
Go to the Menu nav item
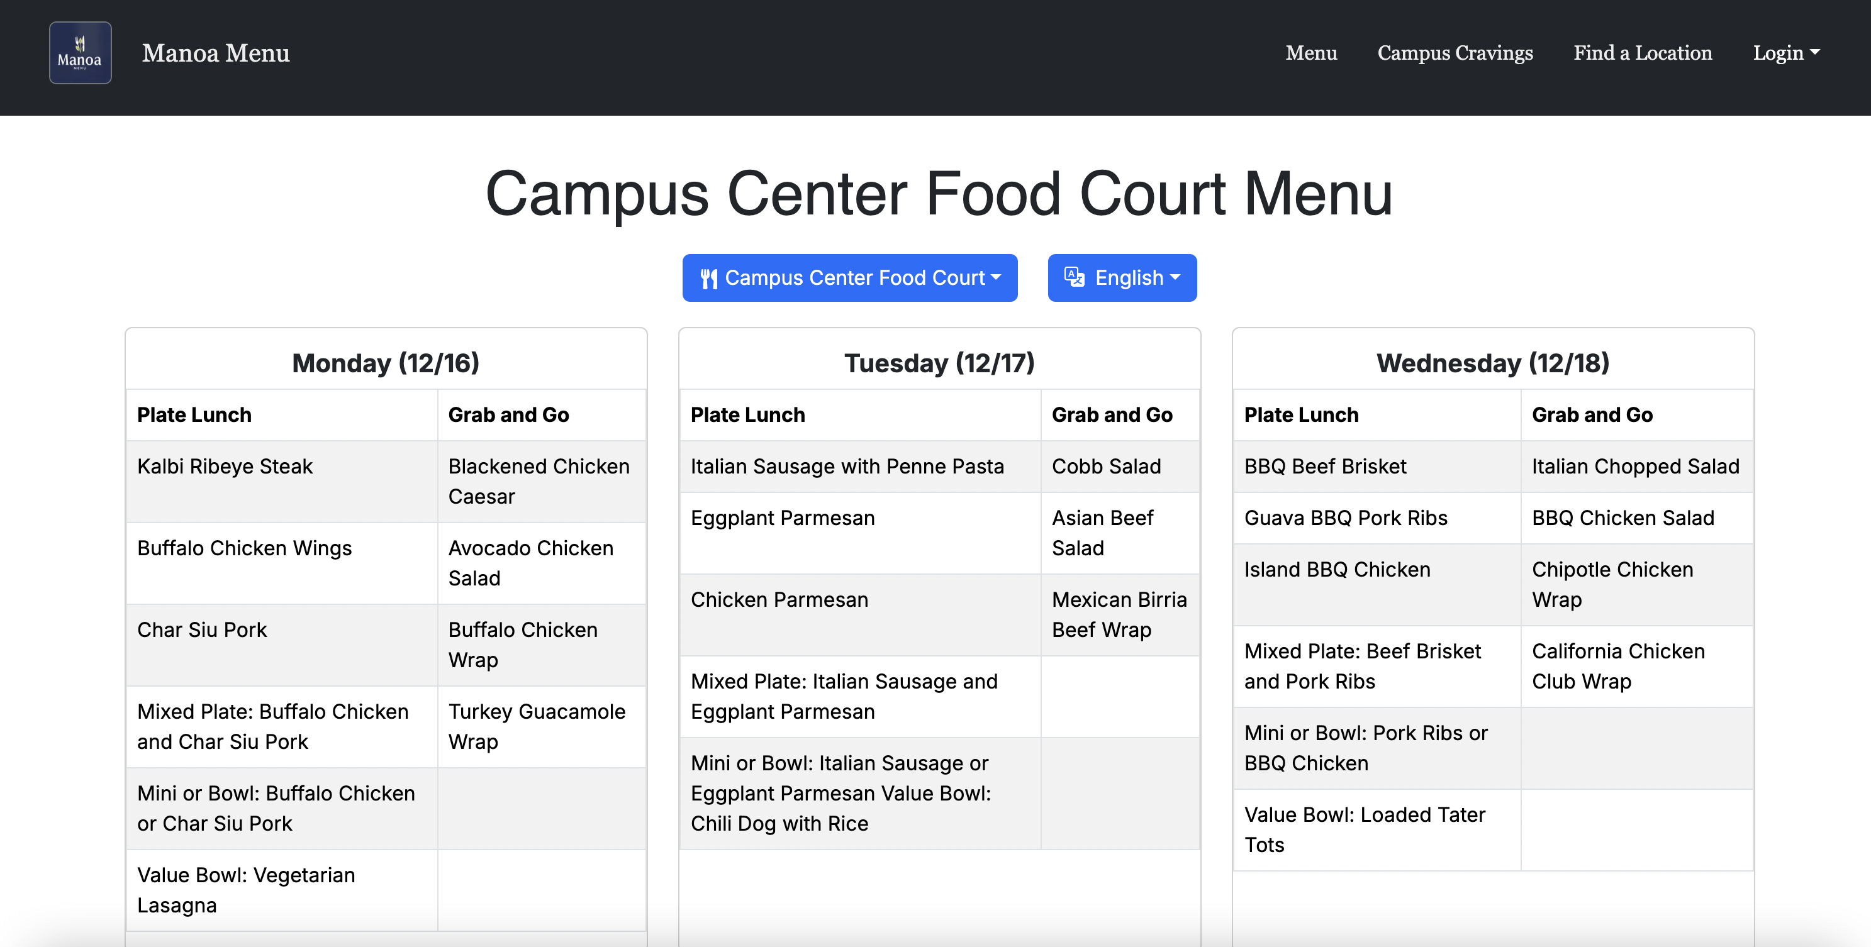1311,53
